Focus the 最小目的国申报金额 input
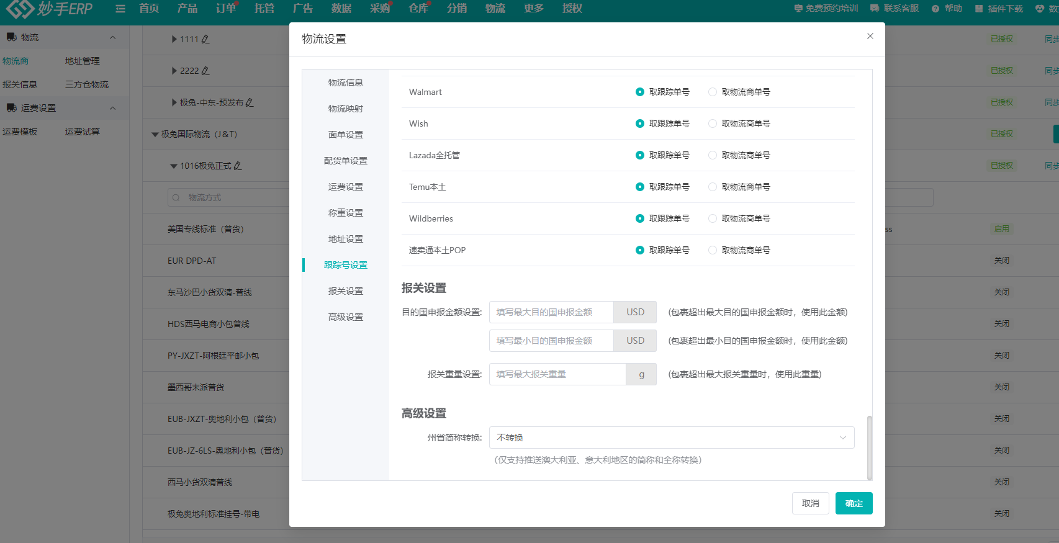1059x543 pixels. coord(551,341)
